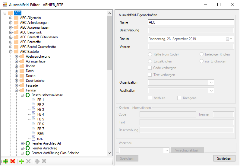Click the Version input field
240x166 pixels.
[x=191, y=47]
